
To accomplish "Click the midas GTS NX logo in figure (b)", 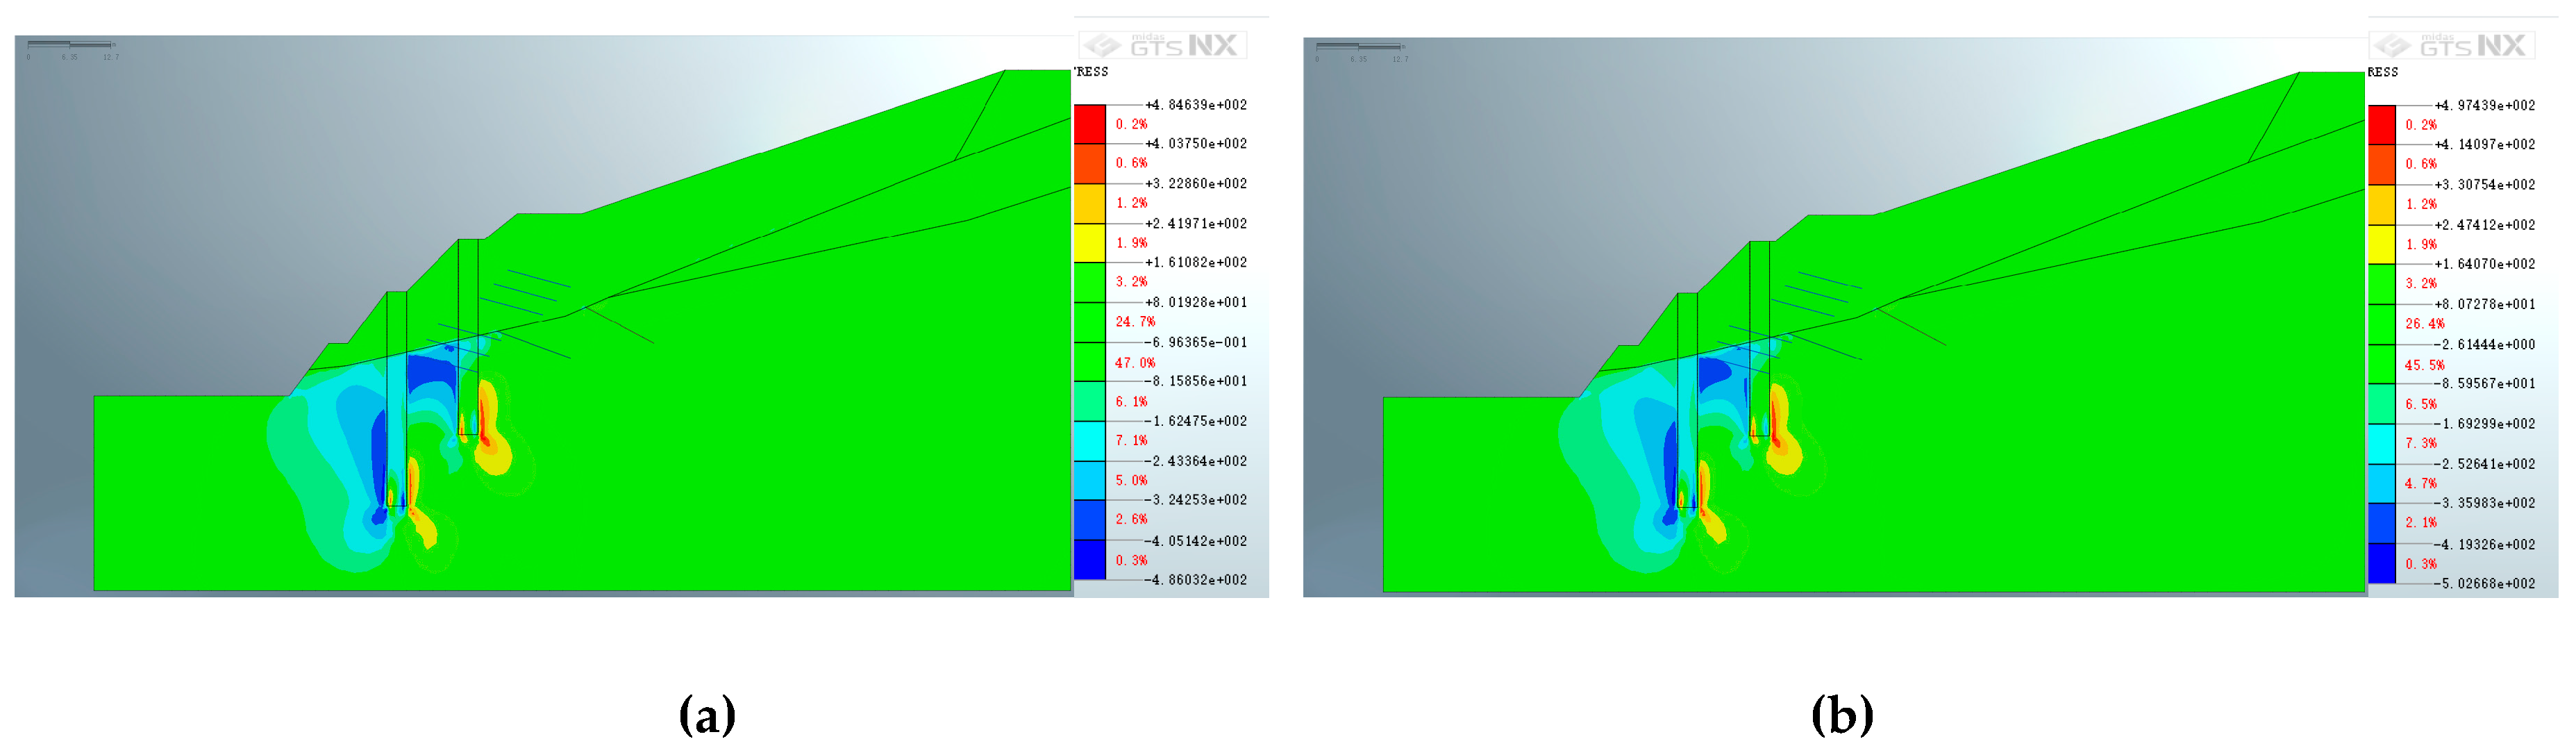I will click(x=2451, y=46).
